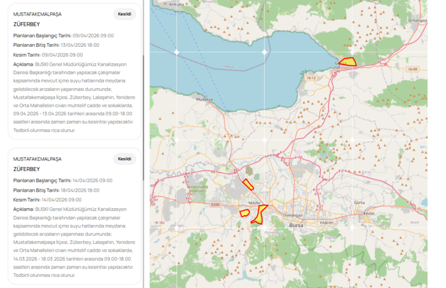Click the Armutlu label on the map
Screen dimensions: 446x288
176,4
